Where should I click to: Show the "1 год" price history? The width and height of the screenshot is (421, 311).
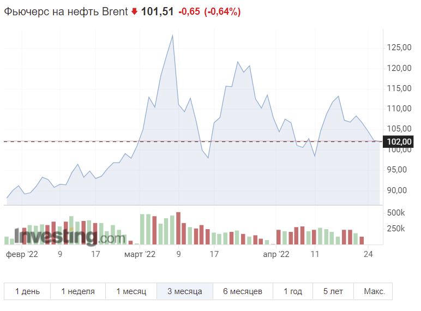pos(293,291)
